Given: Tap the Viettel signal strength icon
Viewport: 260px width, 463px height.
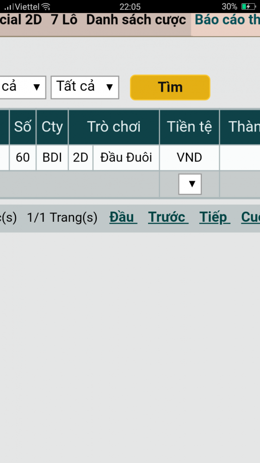Looking at the screenshot, I should click(9, 6).
